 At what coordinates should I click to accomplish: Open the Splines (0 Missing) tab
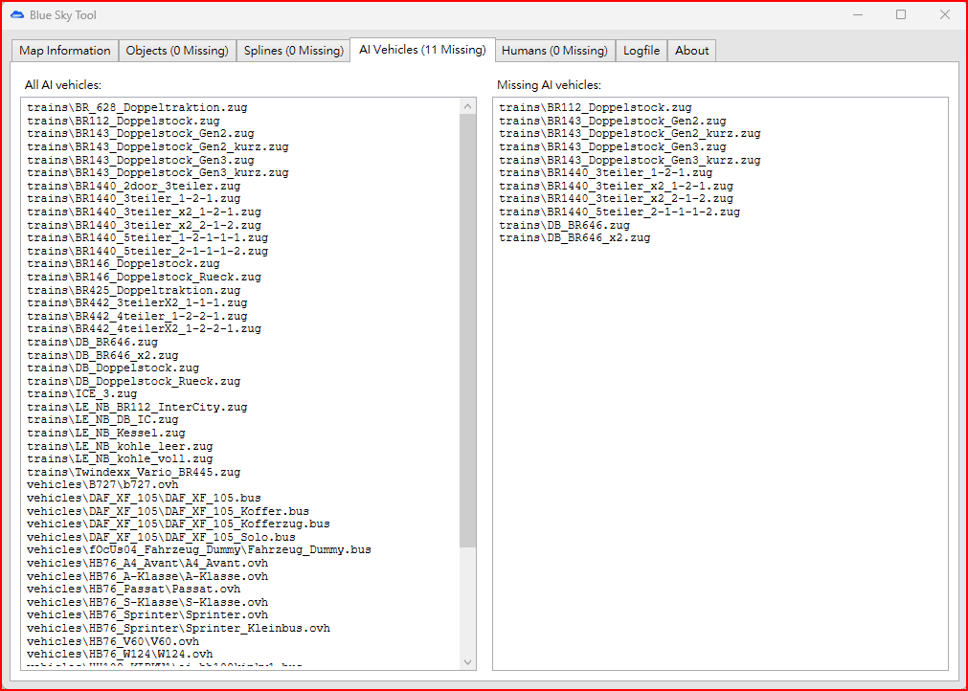click(x=293, y=51)
